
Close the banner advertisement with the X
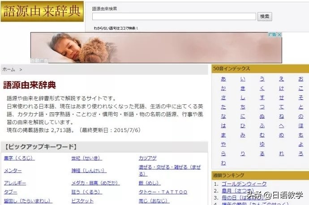click(x=279, y=34)
